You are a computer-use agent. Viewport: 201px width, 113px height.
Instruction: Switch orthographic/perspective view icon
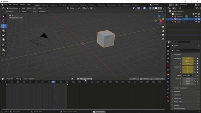(163, 39)
